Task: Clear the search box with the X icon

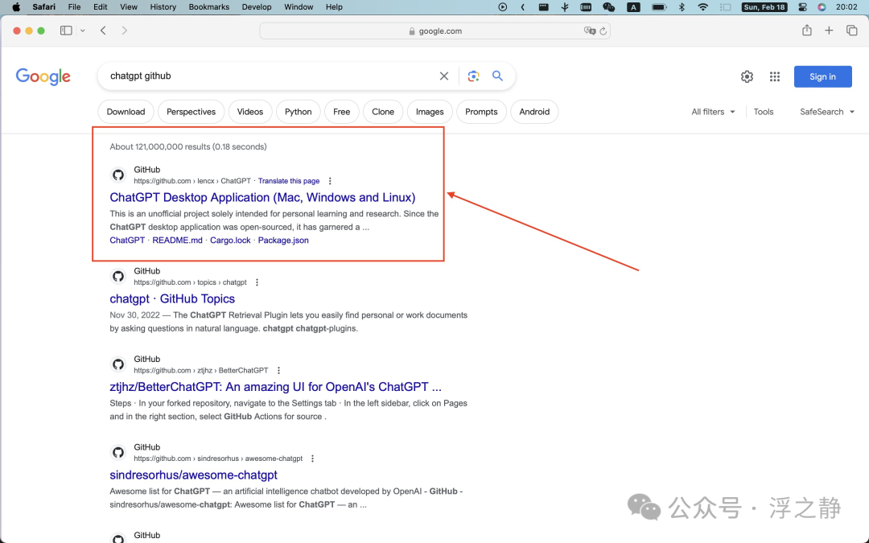Action: (444, 76)
